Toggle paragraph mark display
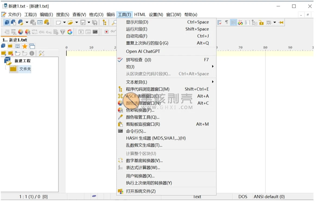This screenshot has height=202, width=316. tap(227, 23)
